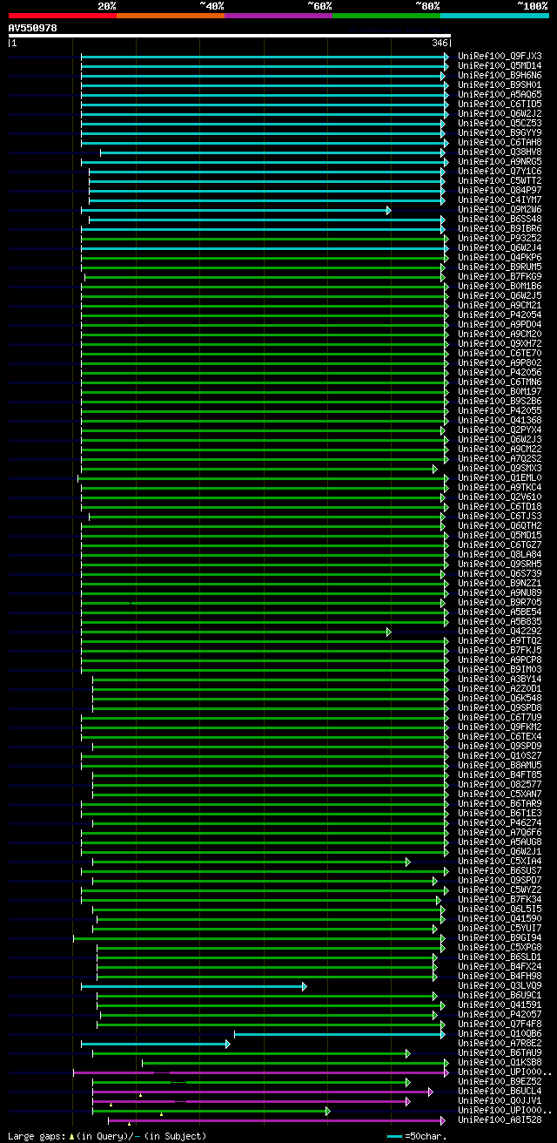Click the arrowhead ending the Q42292 alignment
The width and height of the screenshot is (557, 1143).
pyautogui.click(x=389, y=632)
